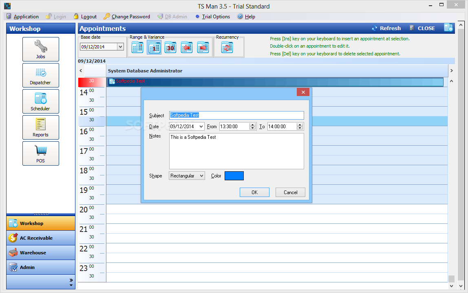Click the Cancel button in dialog
The width and height of the screenshot is (468, 293).
[x=290, y=192]
